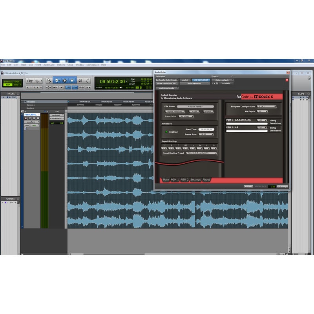Open the playlist selection dropdown
This screenshot has height=314, width=314.
tap(185, 80)
